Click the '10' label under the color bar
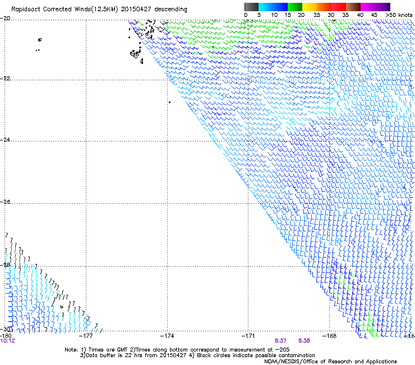This screenshot has height=365, width=415. click(x=274, y=15)
